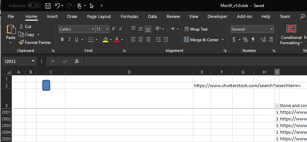Open the column I filter dropdown
The image size is (307, 142).
(277, 106)
